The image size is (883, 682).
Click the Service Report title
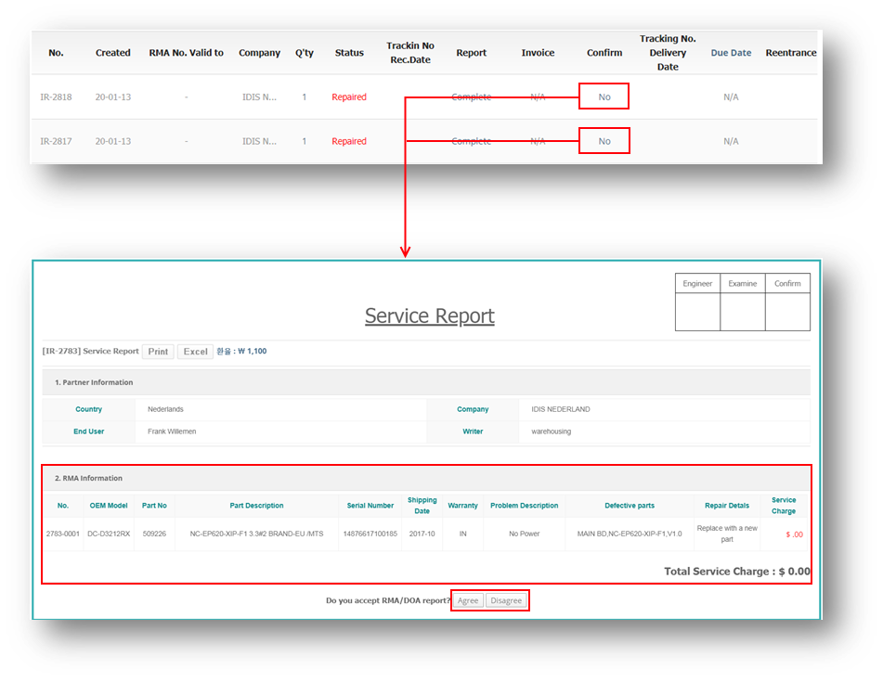pos(430,315)
